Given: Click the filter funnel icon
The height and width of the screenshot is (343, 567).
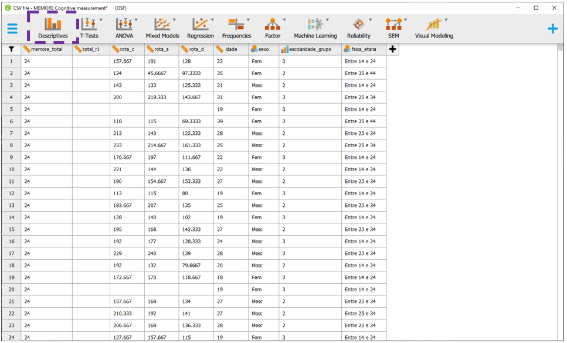Looking at the screenshot, I should coord(11,49).
